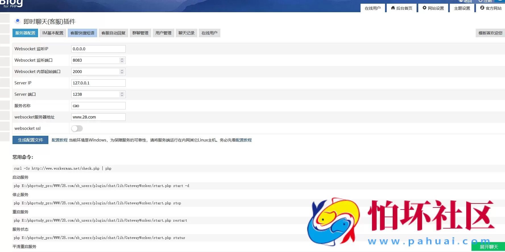Click the Z icon beside 官方网站
Screen dimensions: 505x252
tap(482, 8)
